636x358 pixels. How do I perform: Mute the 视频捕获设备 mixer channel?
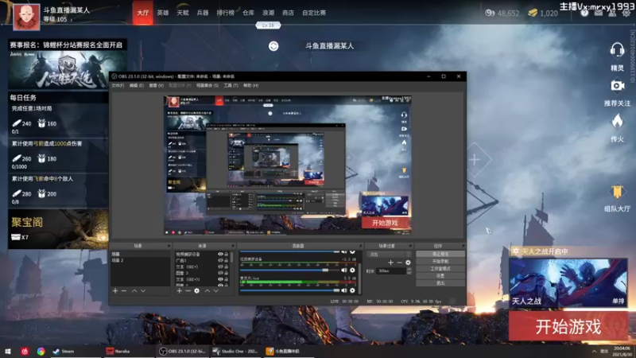344,270
